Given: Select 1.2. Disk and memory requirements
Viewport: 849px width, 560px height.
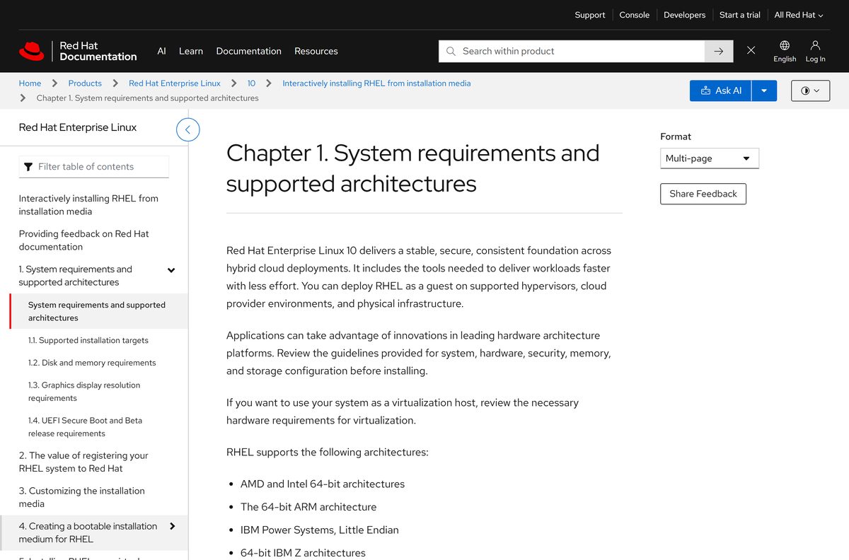Looking at the screenshot, I should click(92, 363).
